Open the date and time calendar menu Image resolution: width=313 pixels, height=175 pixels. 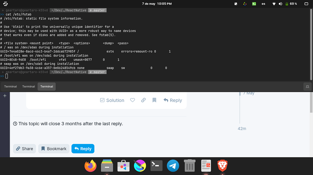[x=157, y=4]
